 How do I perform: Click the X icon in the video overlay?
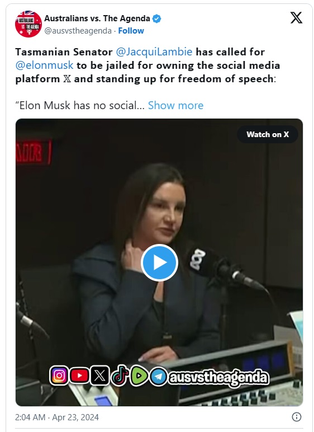99,375
